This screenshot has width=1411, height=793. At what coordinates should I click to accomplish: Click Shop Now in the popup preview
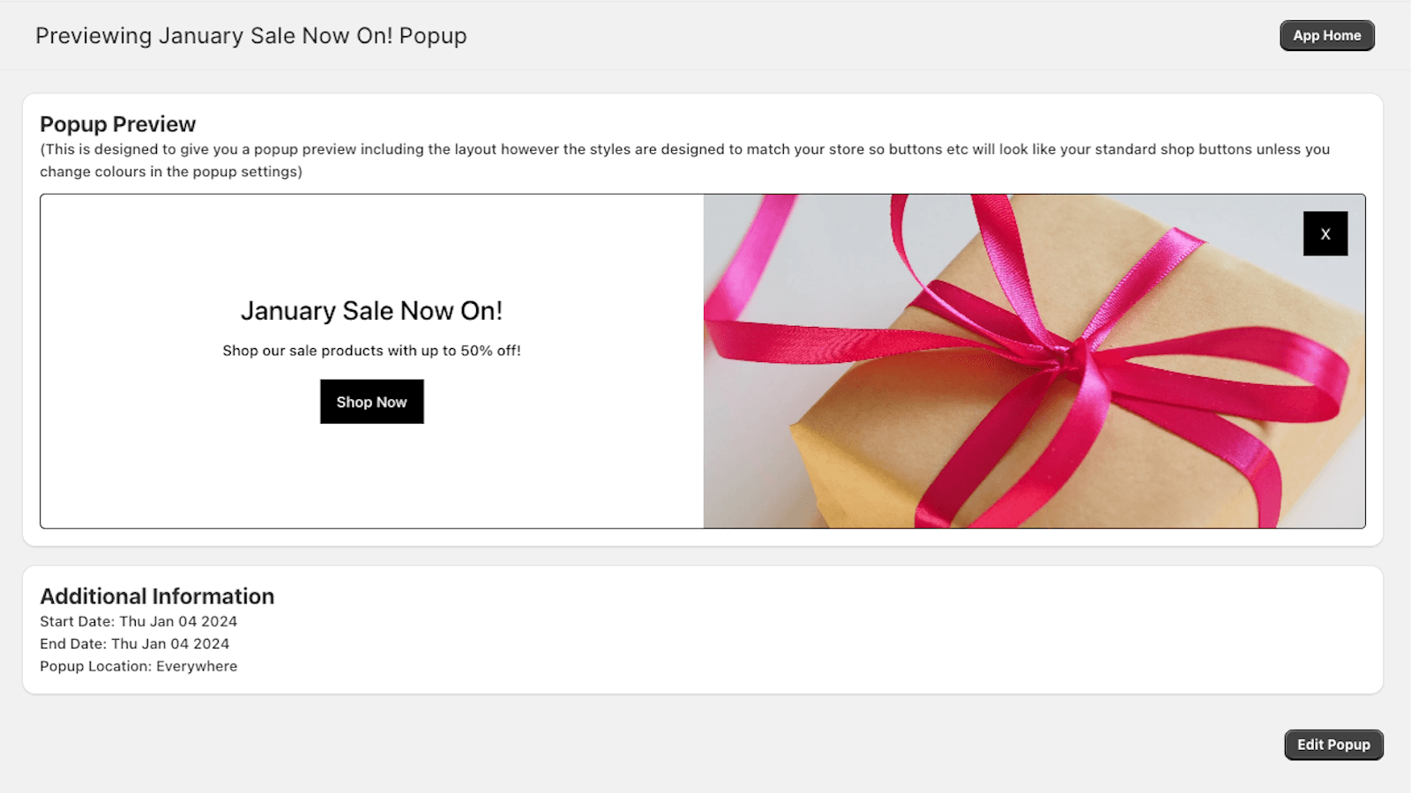371,401
